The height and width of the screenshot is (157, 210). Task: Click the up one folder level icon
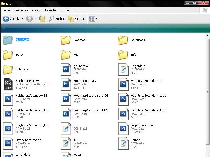pyautogui.click(x=42, y=19)
